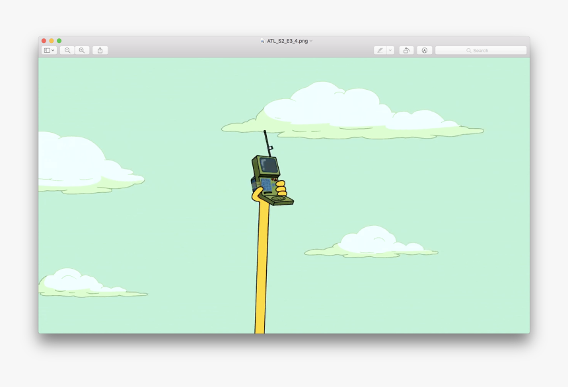Close the Preview window

(x=44, y=41)
